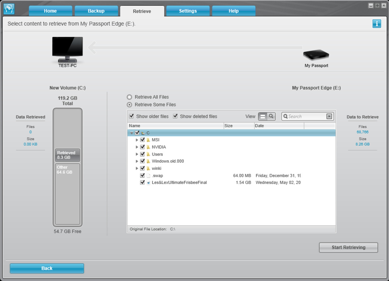389x281 pixels.
Task: Click the Les&LexUltimateFrisbeeFinal file icon
Action: pyautogui.click(x=148, y=182)
